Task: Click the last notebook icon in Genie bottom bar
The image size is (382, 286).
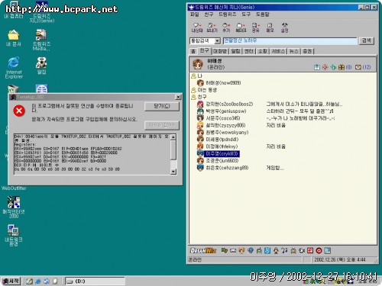Action: coord(328,251)
